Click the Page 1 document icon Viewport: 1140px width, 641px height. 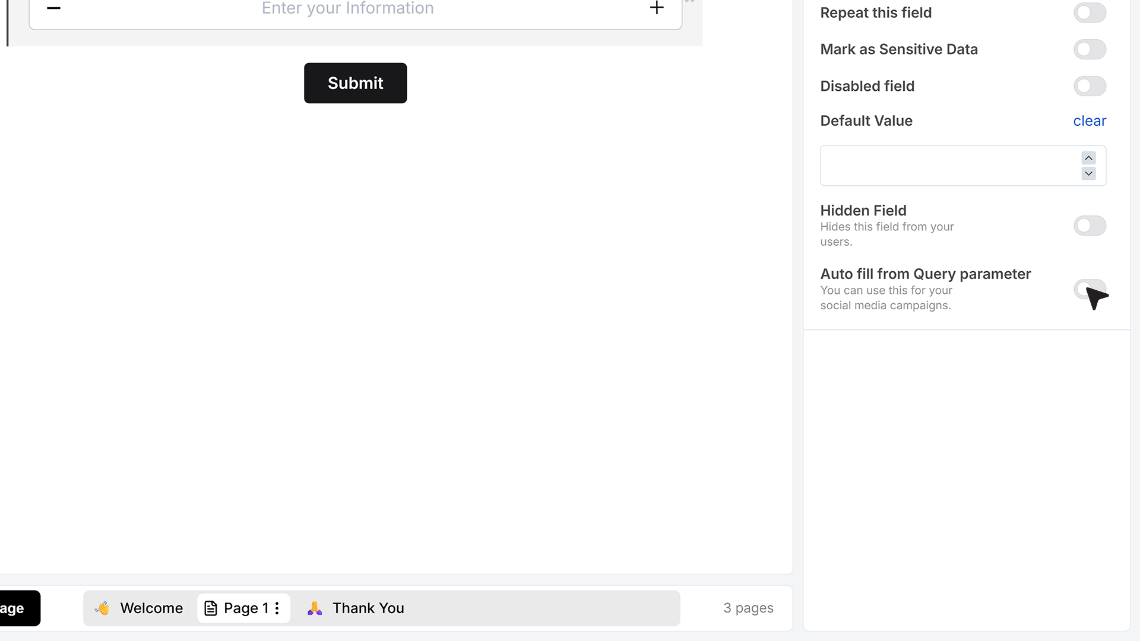211,608
